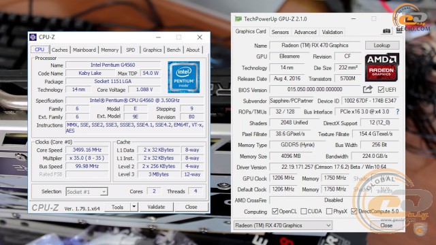
Task: Switch to the Graphics Card tab in GPU-Z
Action: coord(251,31)
